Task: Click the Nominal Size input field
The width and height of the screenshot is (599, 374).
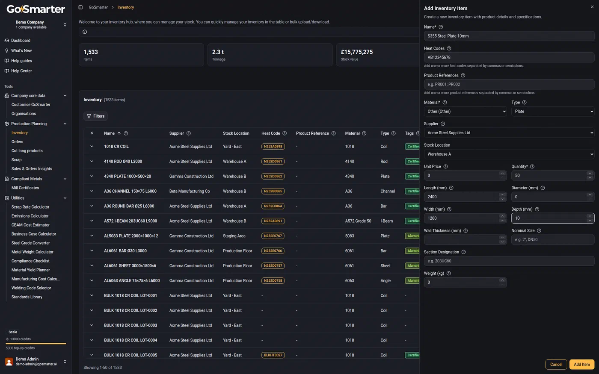Action: (x=553, y=239)
